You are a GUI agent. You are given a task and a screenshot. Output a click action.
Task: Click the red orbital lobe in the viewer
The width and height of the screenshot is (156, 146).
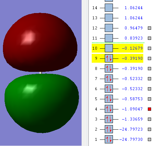click(x=40, y=42)
